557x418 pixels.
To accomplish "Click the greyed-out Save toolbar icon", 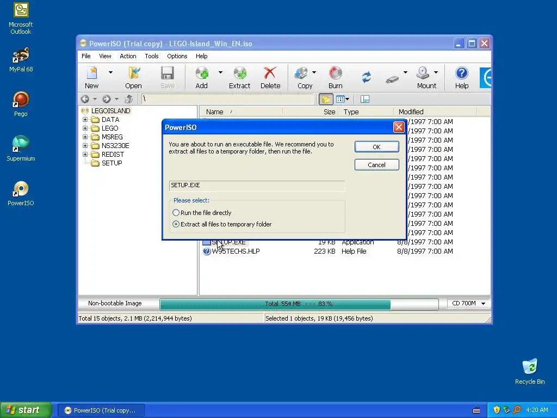I will point(168,73).
